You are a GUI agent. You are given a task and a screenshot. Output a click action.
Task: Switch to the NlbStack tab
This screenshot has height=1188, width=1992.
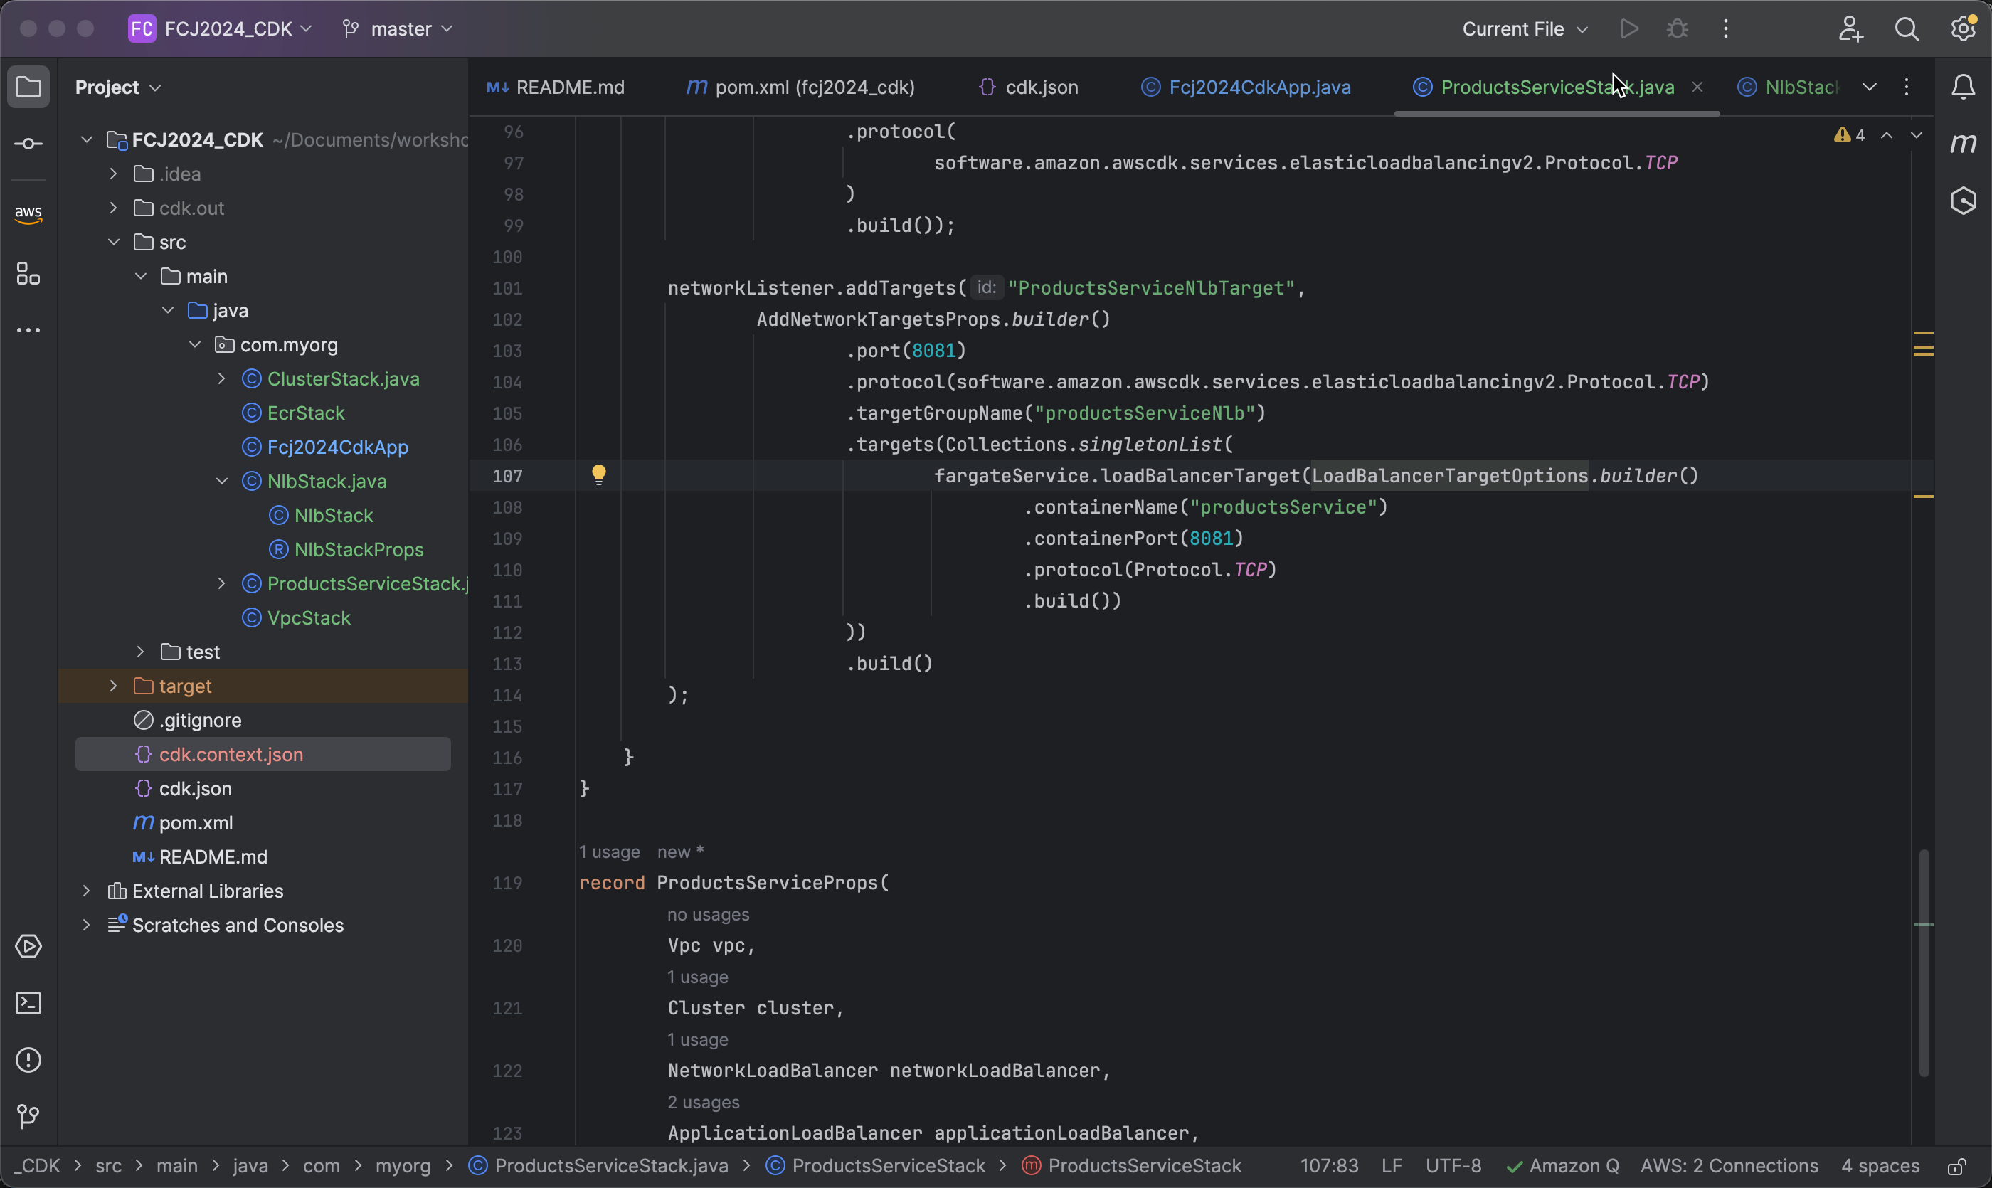click(1790, 87)
